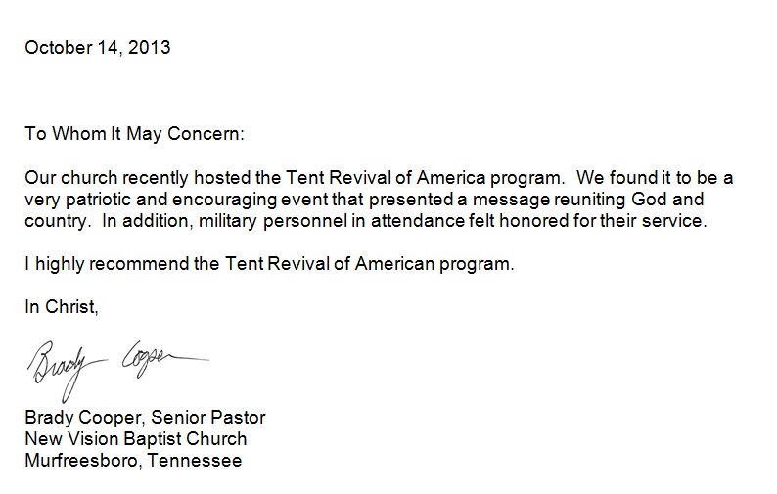Viewport: 777px width, 494px height.
Task: Click the handwritten 'Cooper' signature
Action: click(x=166, y=359)
